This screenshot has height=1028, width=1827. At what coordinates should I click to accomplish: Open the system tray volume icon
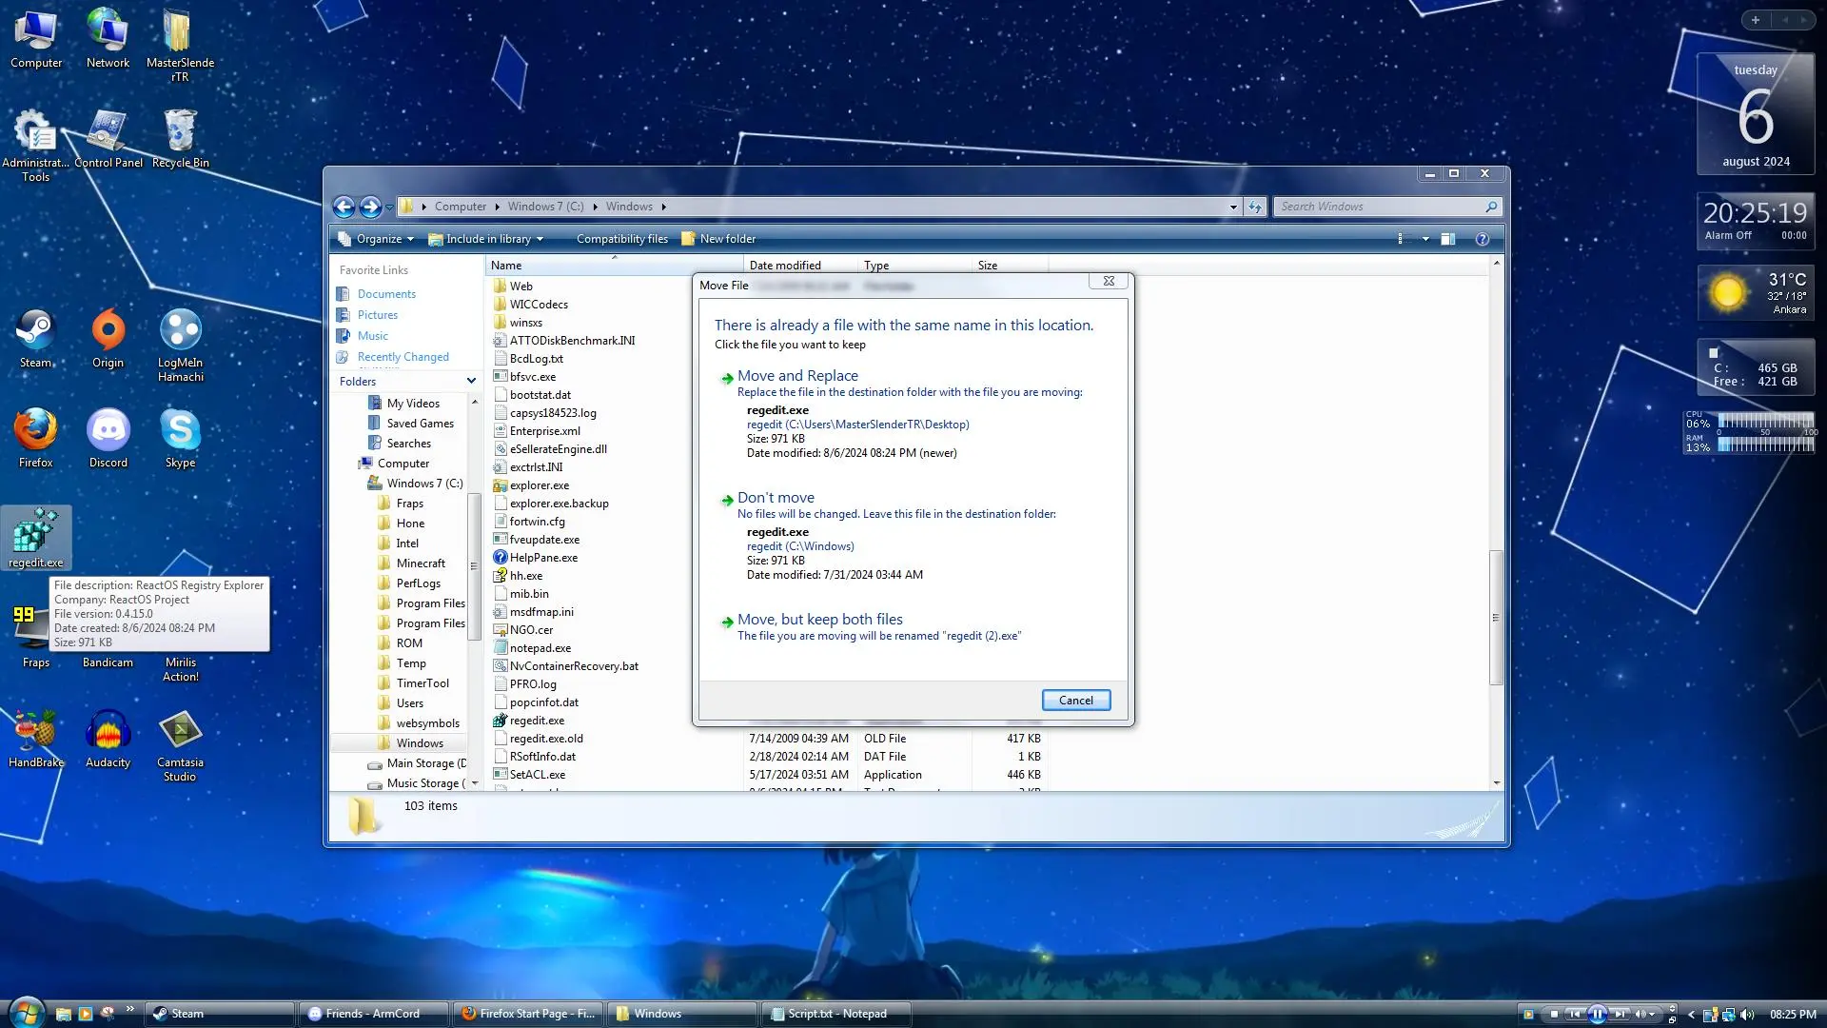tap(1748, 1015)
